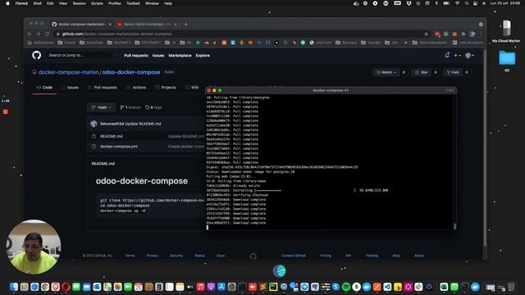Image resolution: width=525 pixels, height=295 pixels.
Task: Open the blue folder on the desktop
Action: [507, 58]
